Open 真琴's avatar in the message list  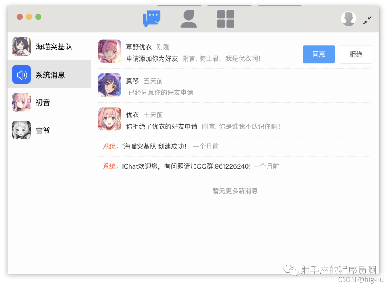tap(109, 85)
